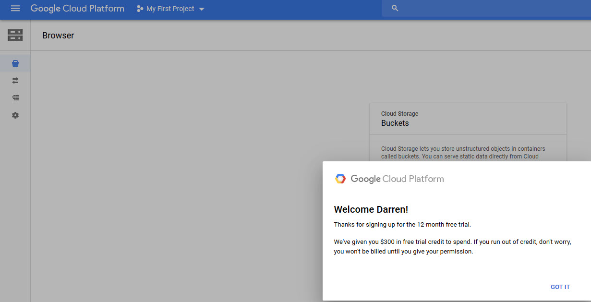Click the Cloud Storage card label
The image size is (591, 302).
coord(399,114)
